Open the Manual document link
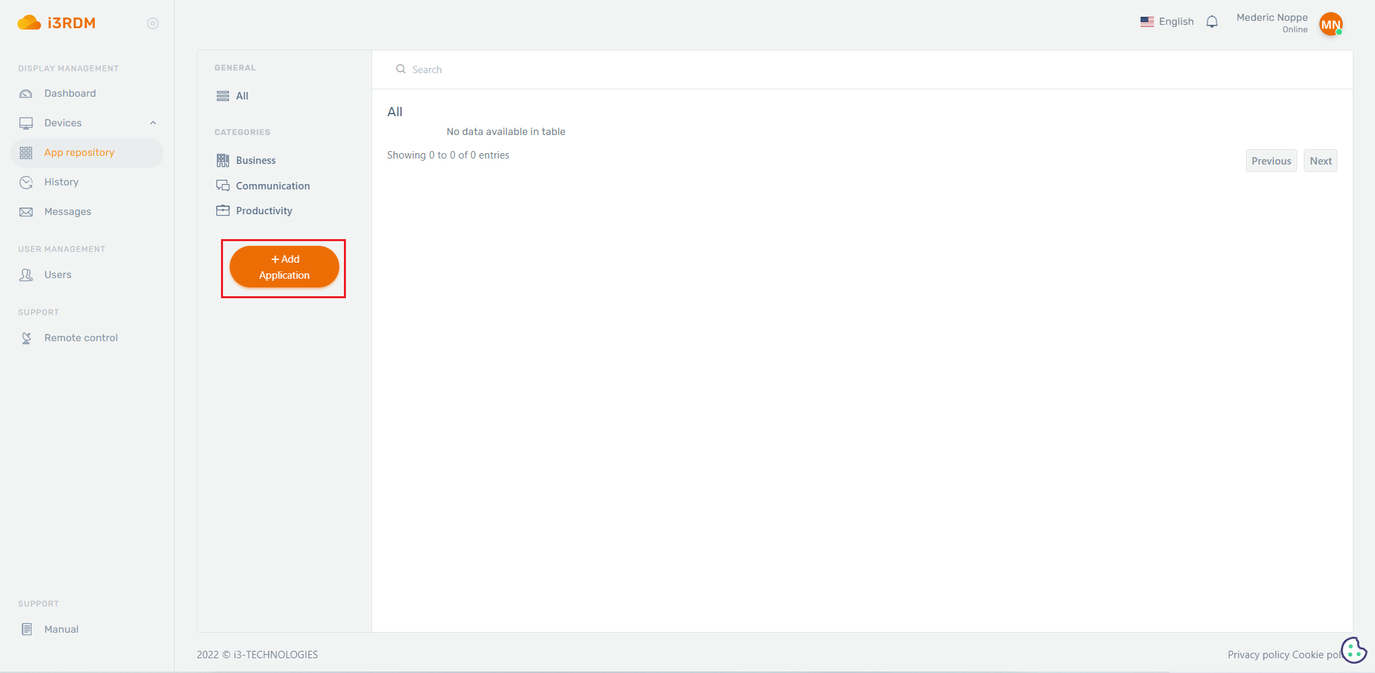This screenshot has width=1375, height=673. click(x=61, y=629)
